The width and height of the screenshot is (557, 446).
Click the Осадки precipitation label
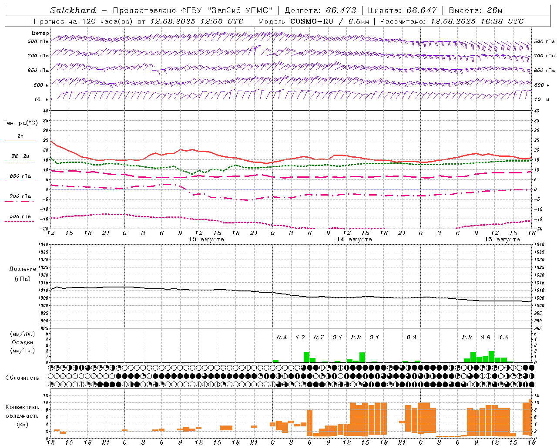click(x=22, y=342)
